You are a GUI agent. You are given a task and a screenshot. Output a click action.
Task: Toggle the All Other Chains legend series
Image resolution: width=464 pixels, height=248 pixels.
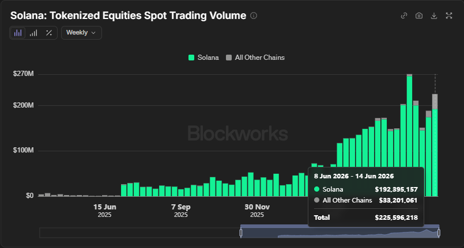click(255, 58)
